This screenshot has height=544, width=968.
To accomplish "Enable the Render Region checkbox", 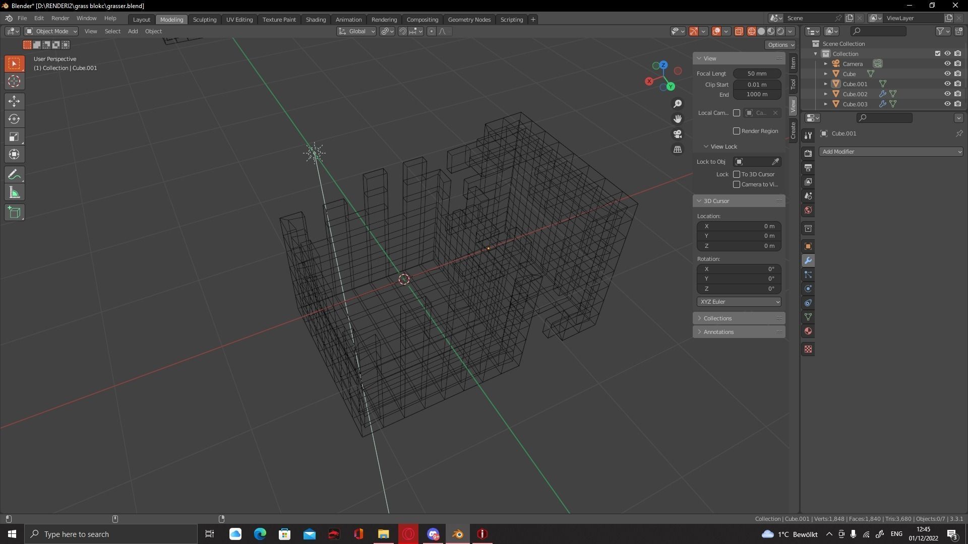I will coord(736,130).
